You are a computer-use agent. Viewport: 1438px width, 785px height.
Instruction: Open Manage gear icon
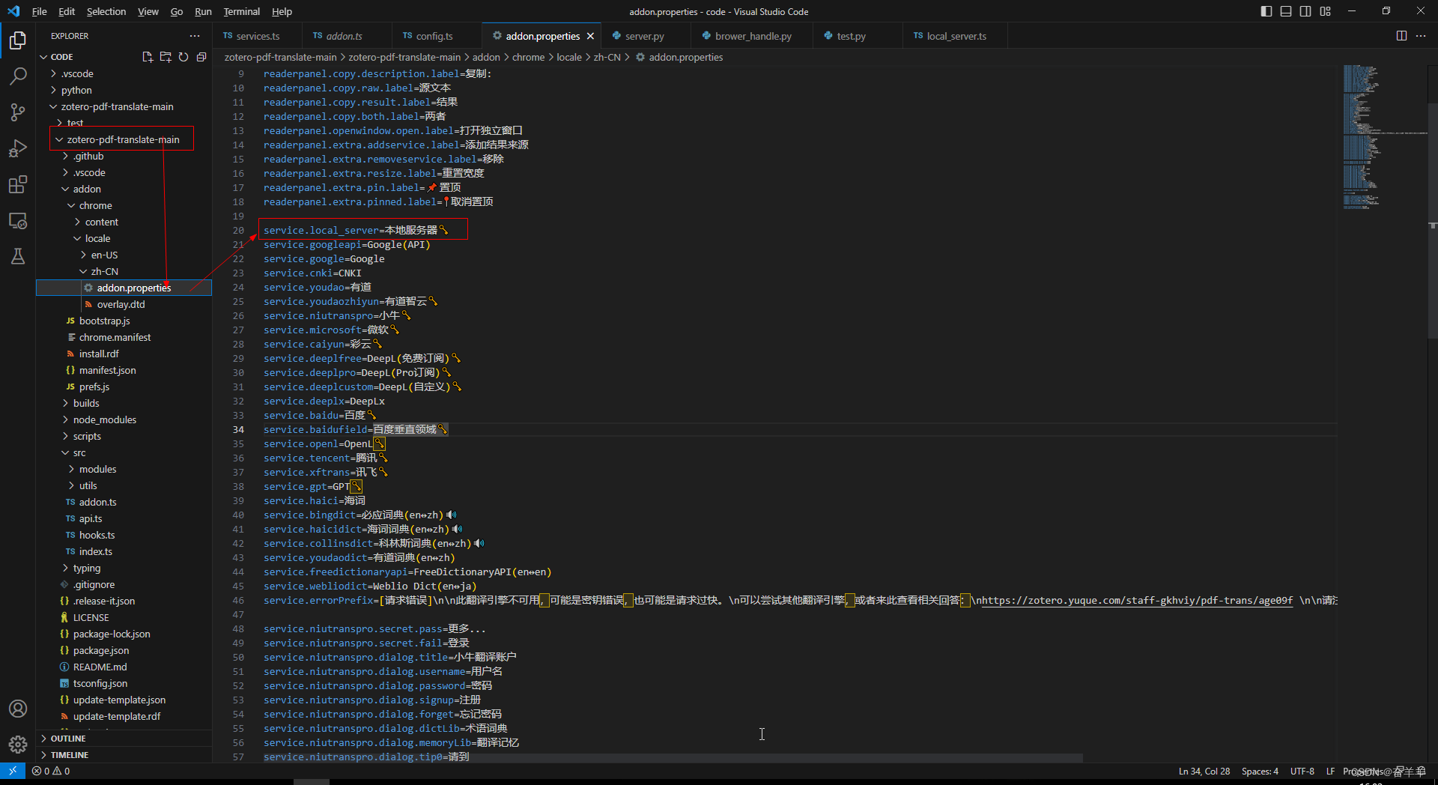tap(18, 745)
